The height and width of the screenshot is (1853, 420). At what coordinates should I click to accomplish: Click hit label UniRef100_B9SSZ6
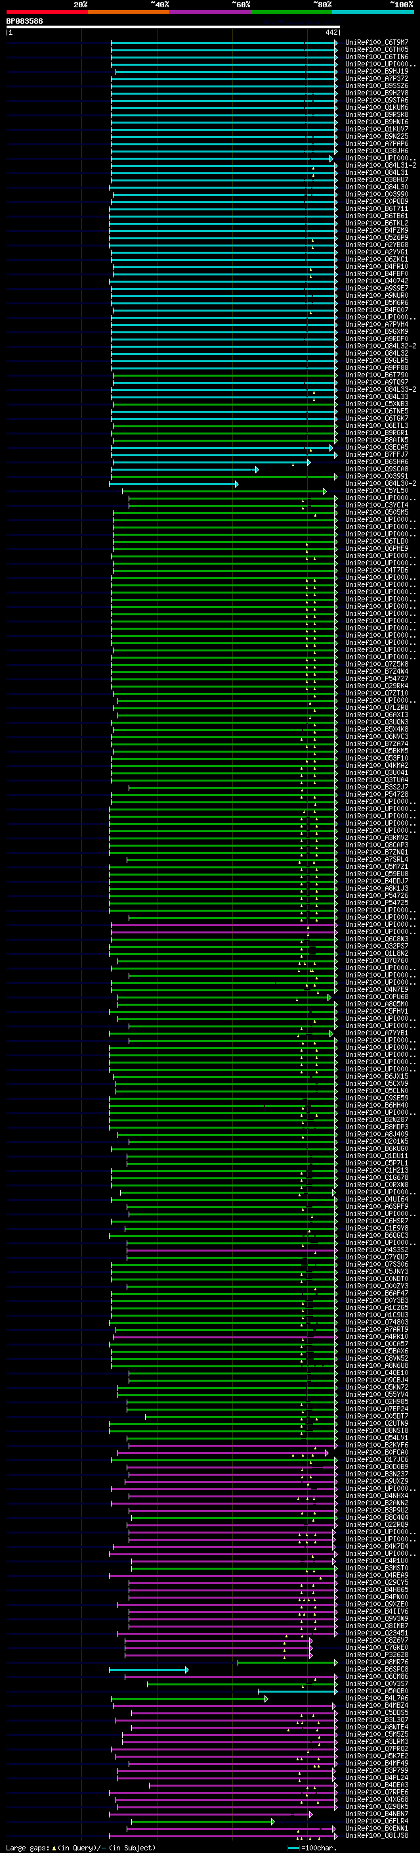(376, 85)
